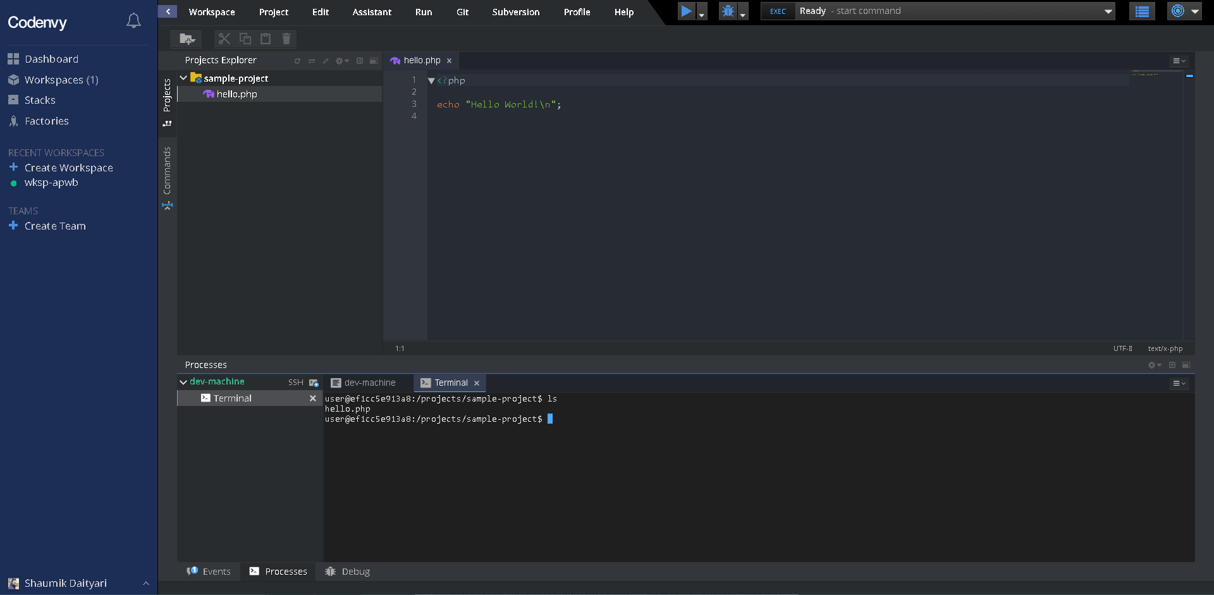
Task: Collapse the dev-machine process node
Action: tap(183, 382)
